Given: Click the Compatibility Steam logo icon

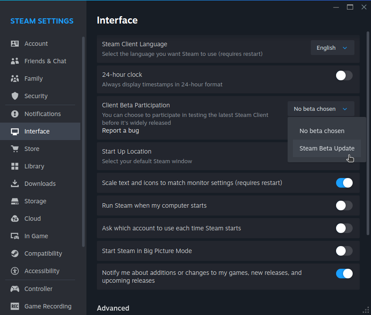Looking at the screenshot, I should pos(15,253).
